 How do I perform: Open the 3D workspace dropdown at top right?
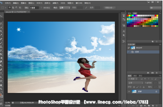[156, 8]
